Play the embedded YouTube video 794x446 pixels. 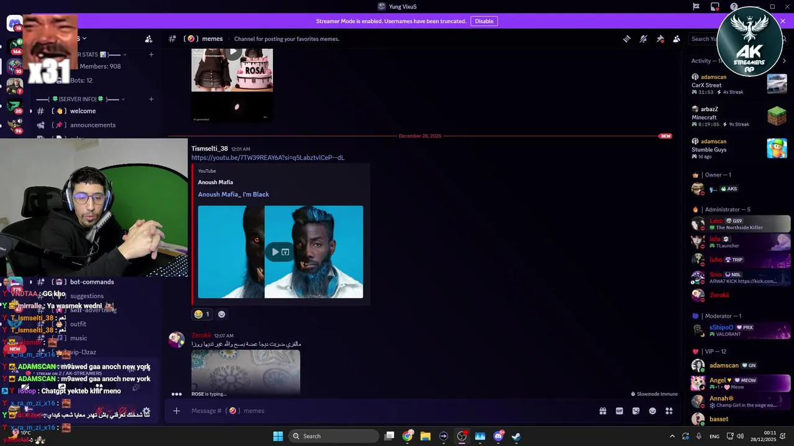[275, 252]
